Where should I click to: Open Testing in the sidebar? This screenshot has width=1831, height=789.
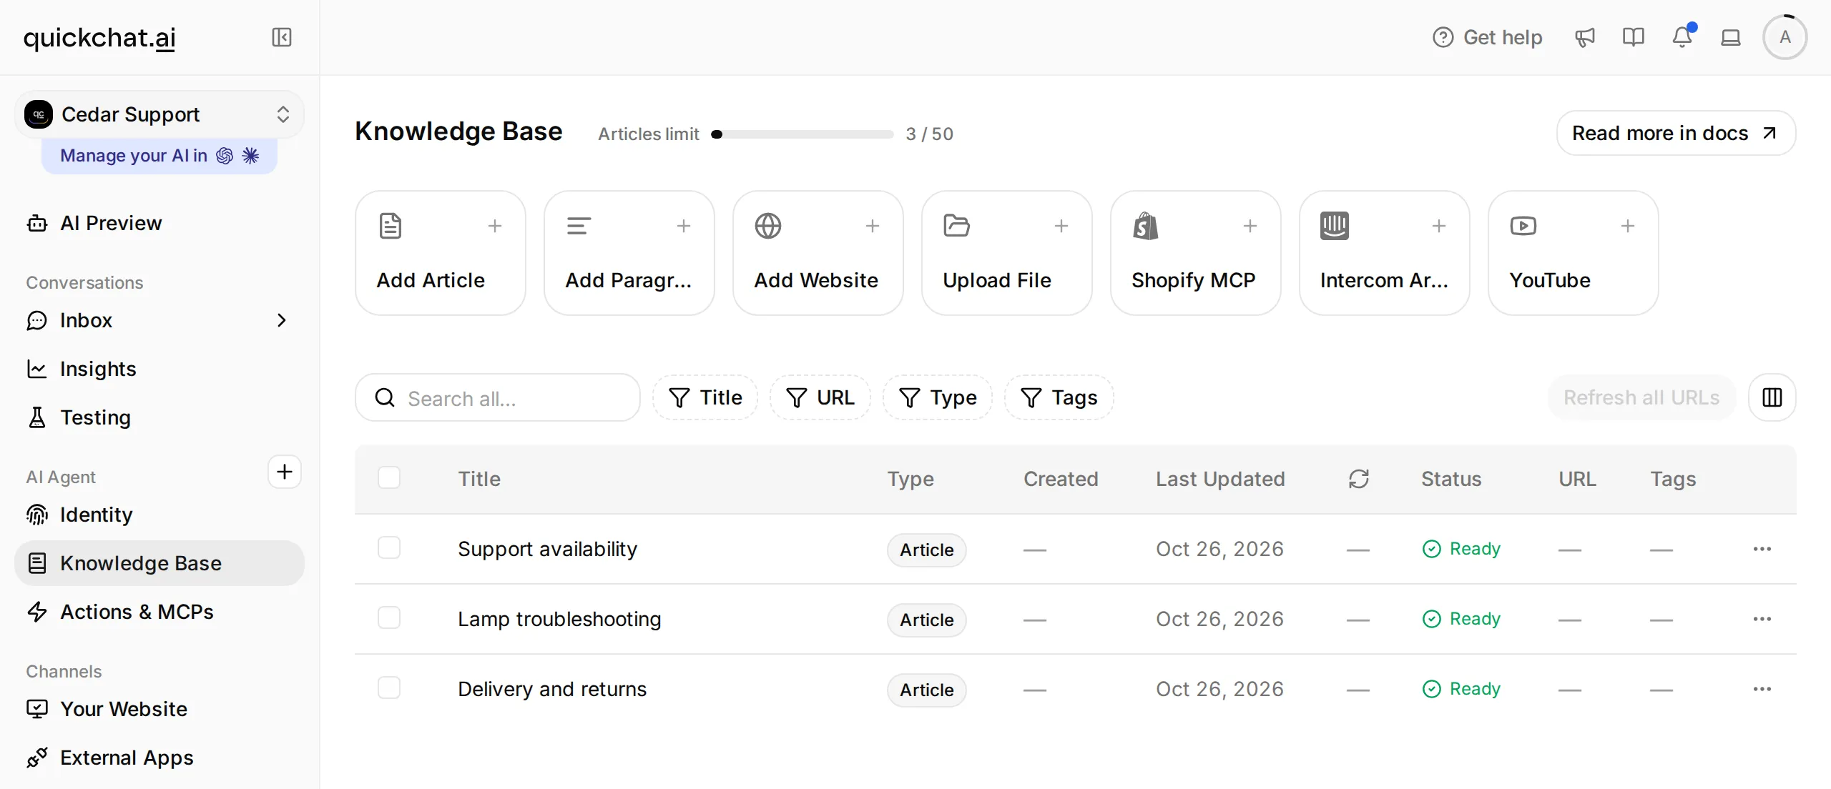pyautogui.click(x=159, y=417)
